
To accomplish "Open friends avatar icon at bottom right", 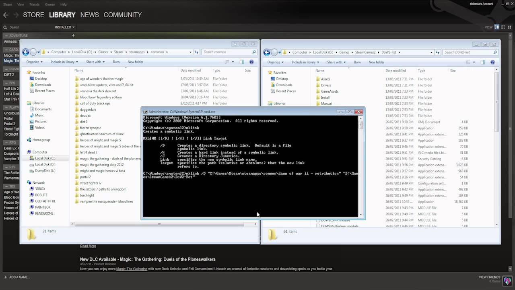I will click(507, 281).
